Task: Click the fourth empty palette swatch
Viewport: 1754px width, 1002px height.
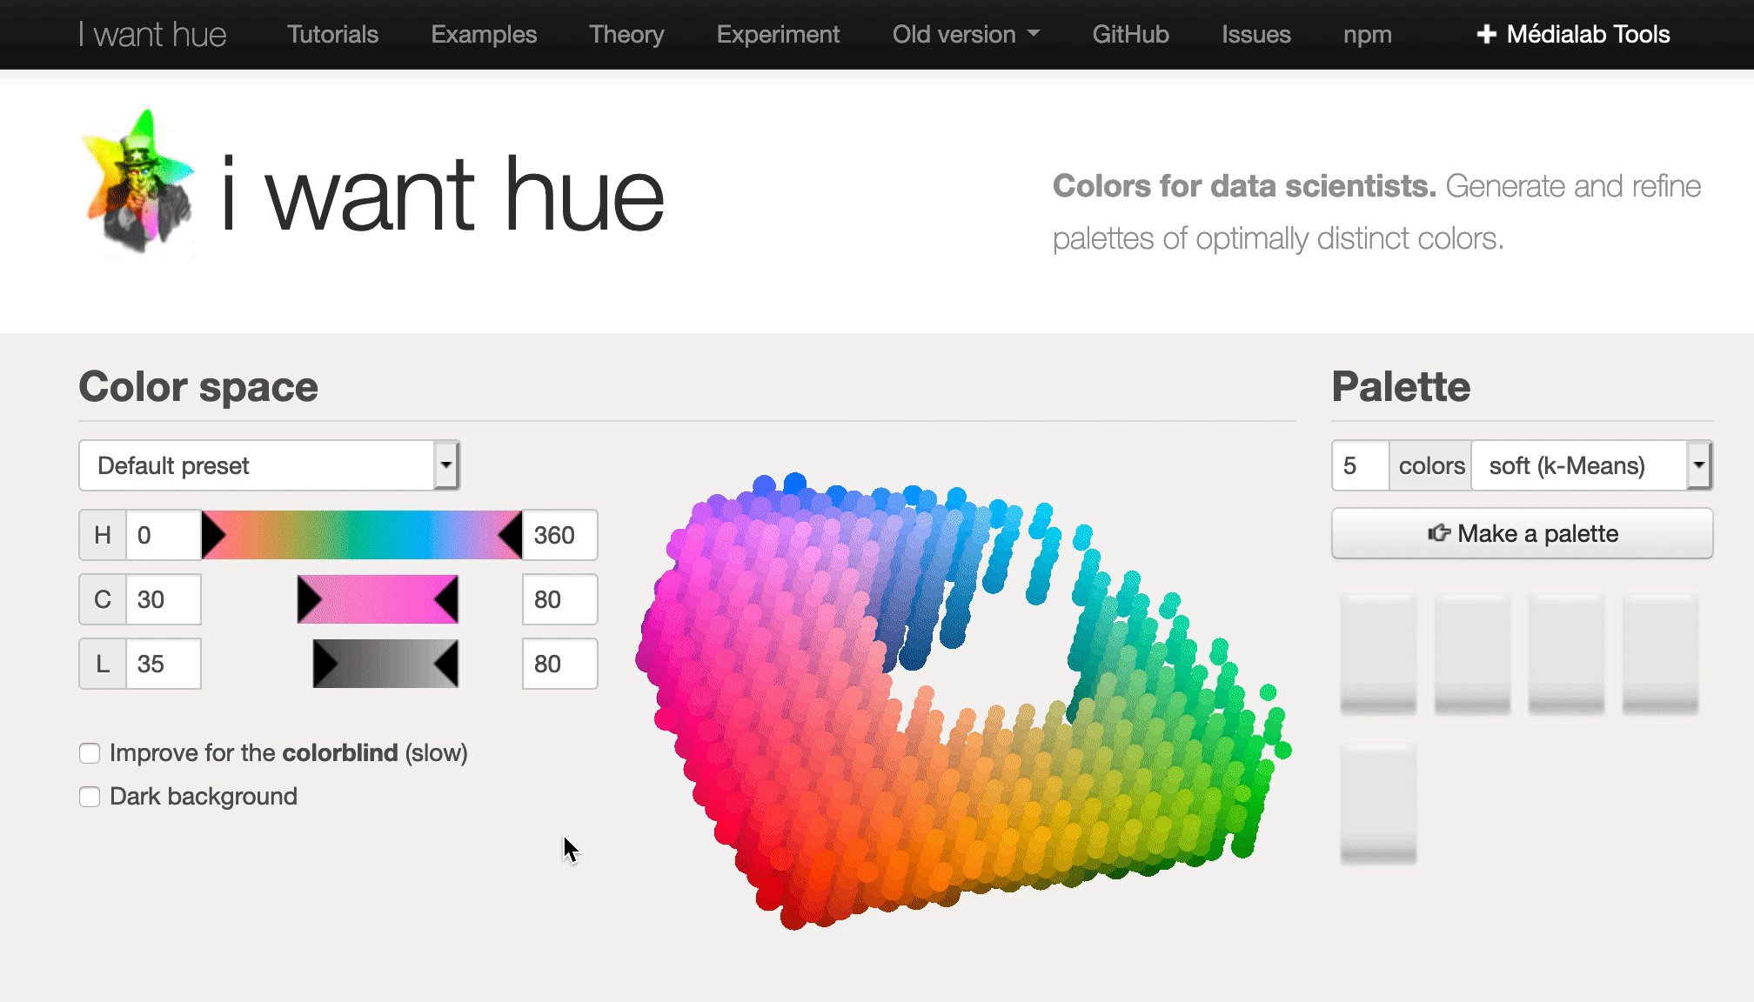Action: pos(1660,654)
